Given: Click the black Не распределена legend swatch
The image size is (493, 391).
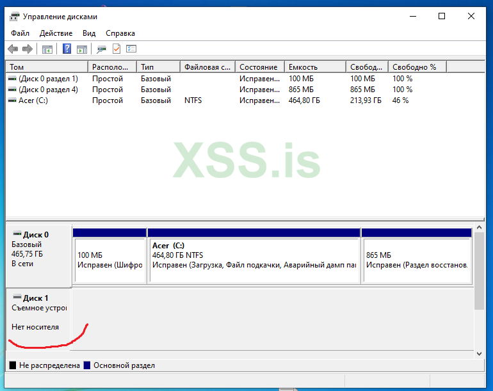Looking at the screenshot, I should pos(13,365).
